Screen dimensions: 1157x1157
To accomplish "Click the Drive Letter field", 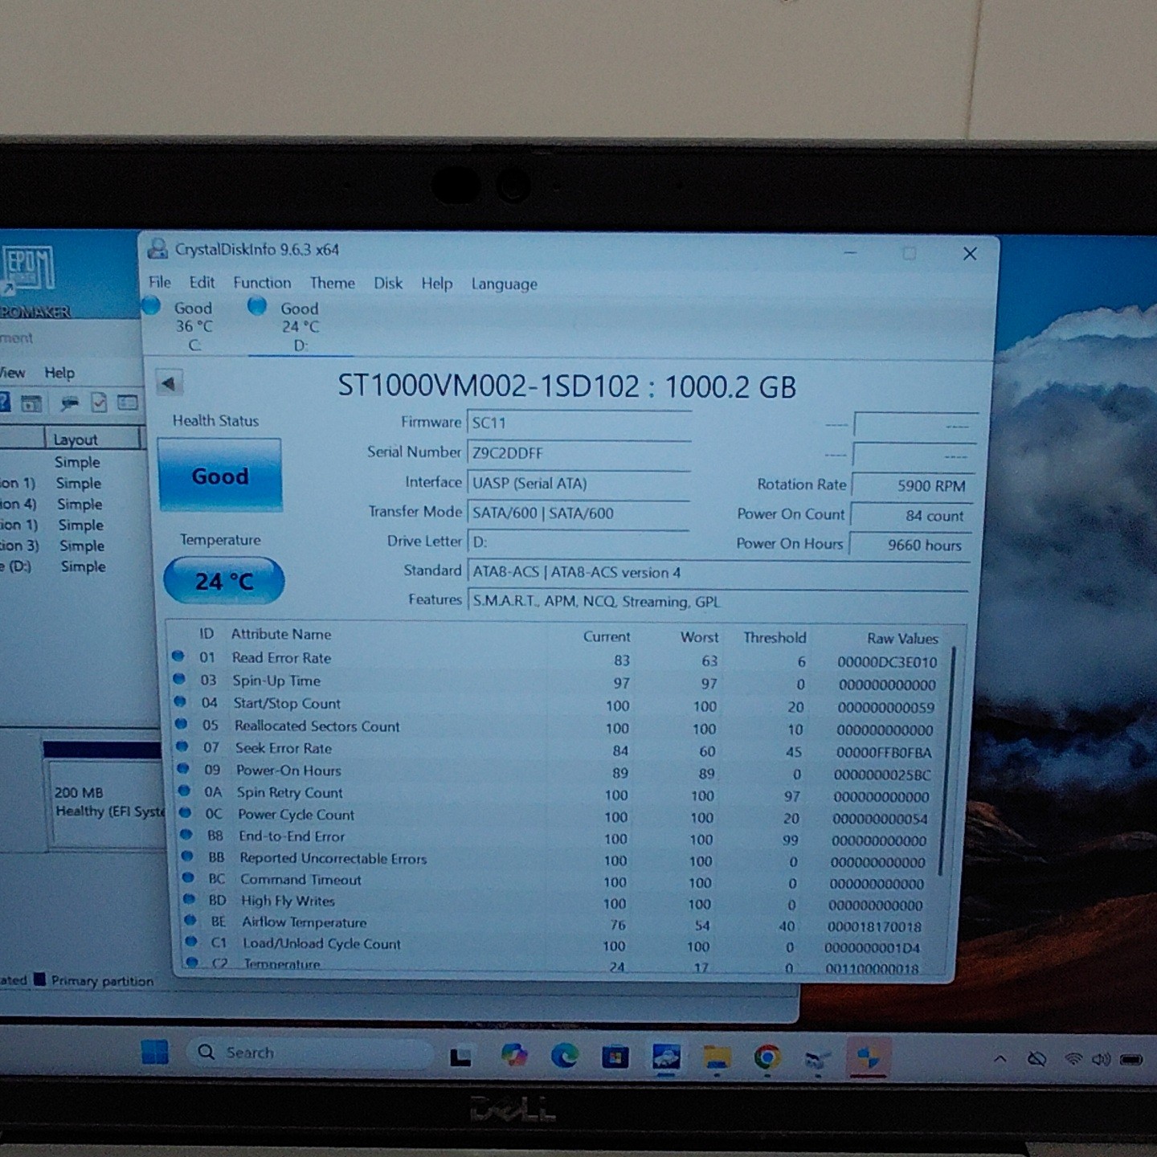I will pos(578,542).
